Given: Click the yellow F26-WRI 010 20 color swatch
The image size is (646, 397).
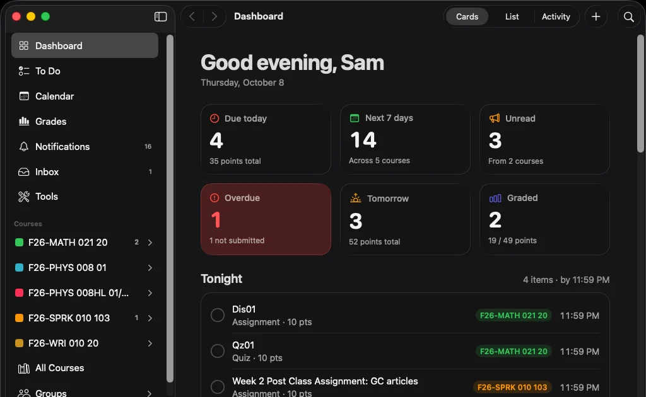Looking at the screenshot, I should pyautogui.click(x=19, y=343).
